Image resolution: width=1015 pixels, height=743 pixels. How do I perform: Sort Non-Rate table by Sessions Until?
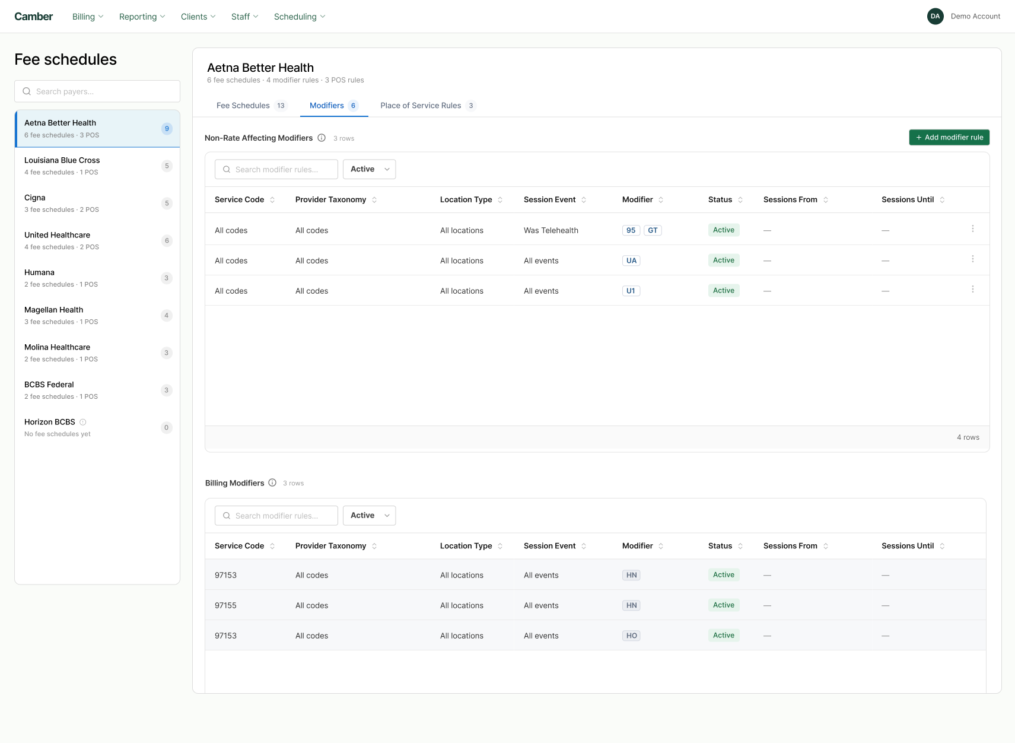point(942,200)
